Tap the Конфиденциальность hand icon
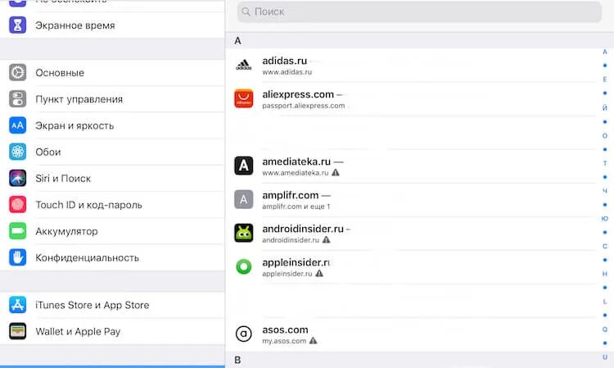Viewport: 614px width, 368px height. [18, 257]
